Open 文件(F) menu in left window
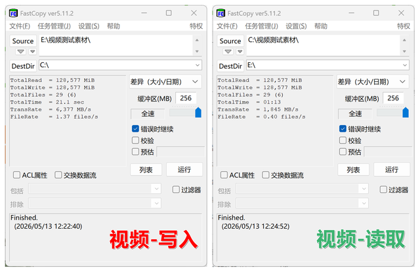Image resolution: width=420 pixels, height=272 pixels. coord(20,26)
